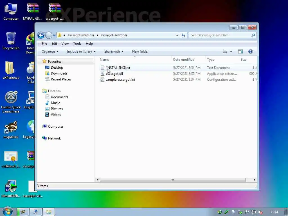
Task: Open the Music library
Action: coord(55,103)
